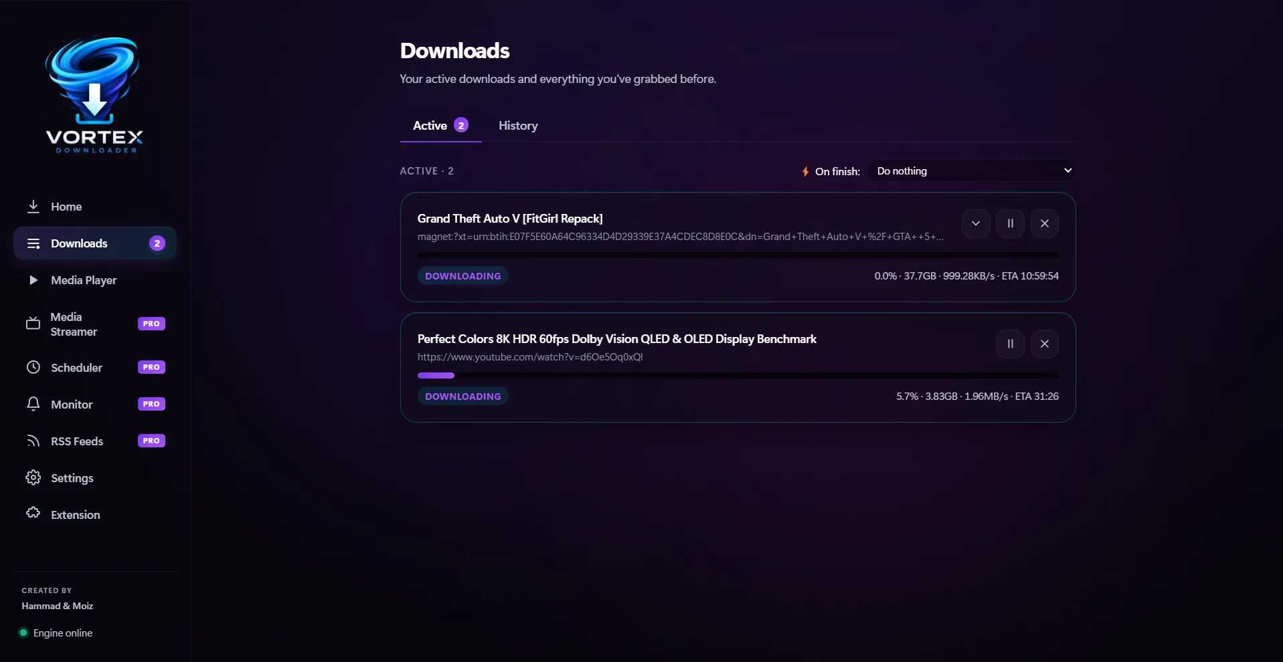Open the Scheduler page

95,368
